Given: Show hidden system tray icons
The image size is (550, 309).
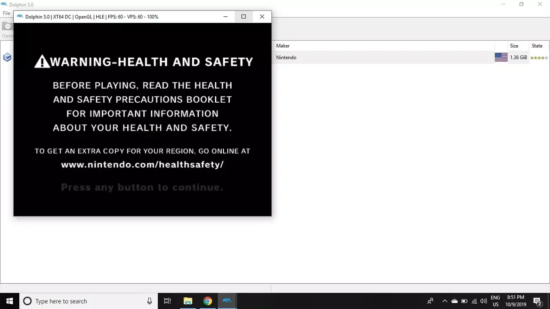Looking at the screenshot, I should click(x=445, y=301).
